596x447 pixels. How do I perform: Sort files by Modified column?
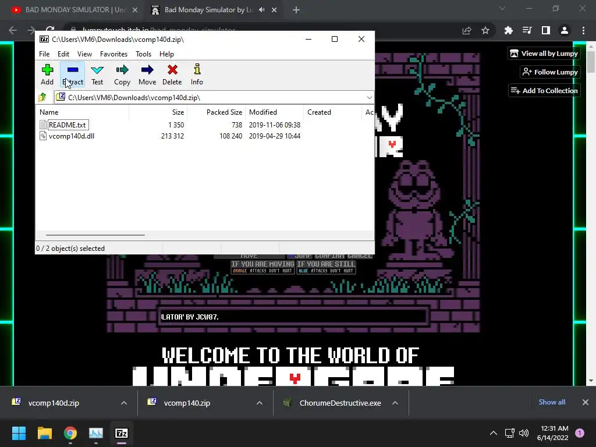(x=275, y=112)
